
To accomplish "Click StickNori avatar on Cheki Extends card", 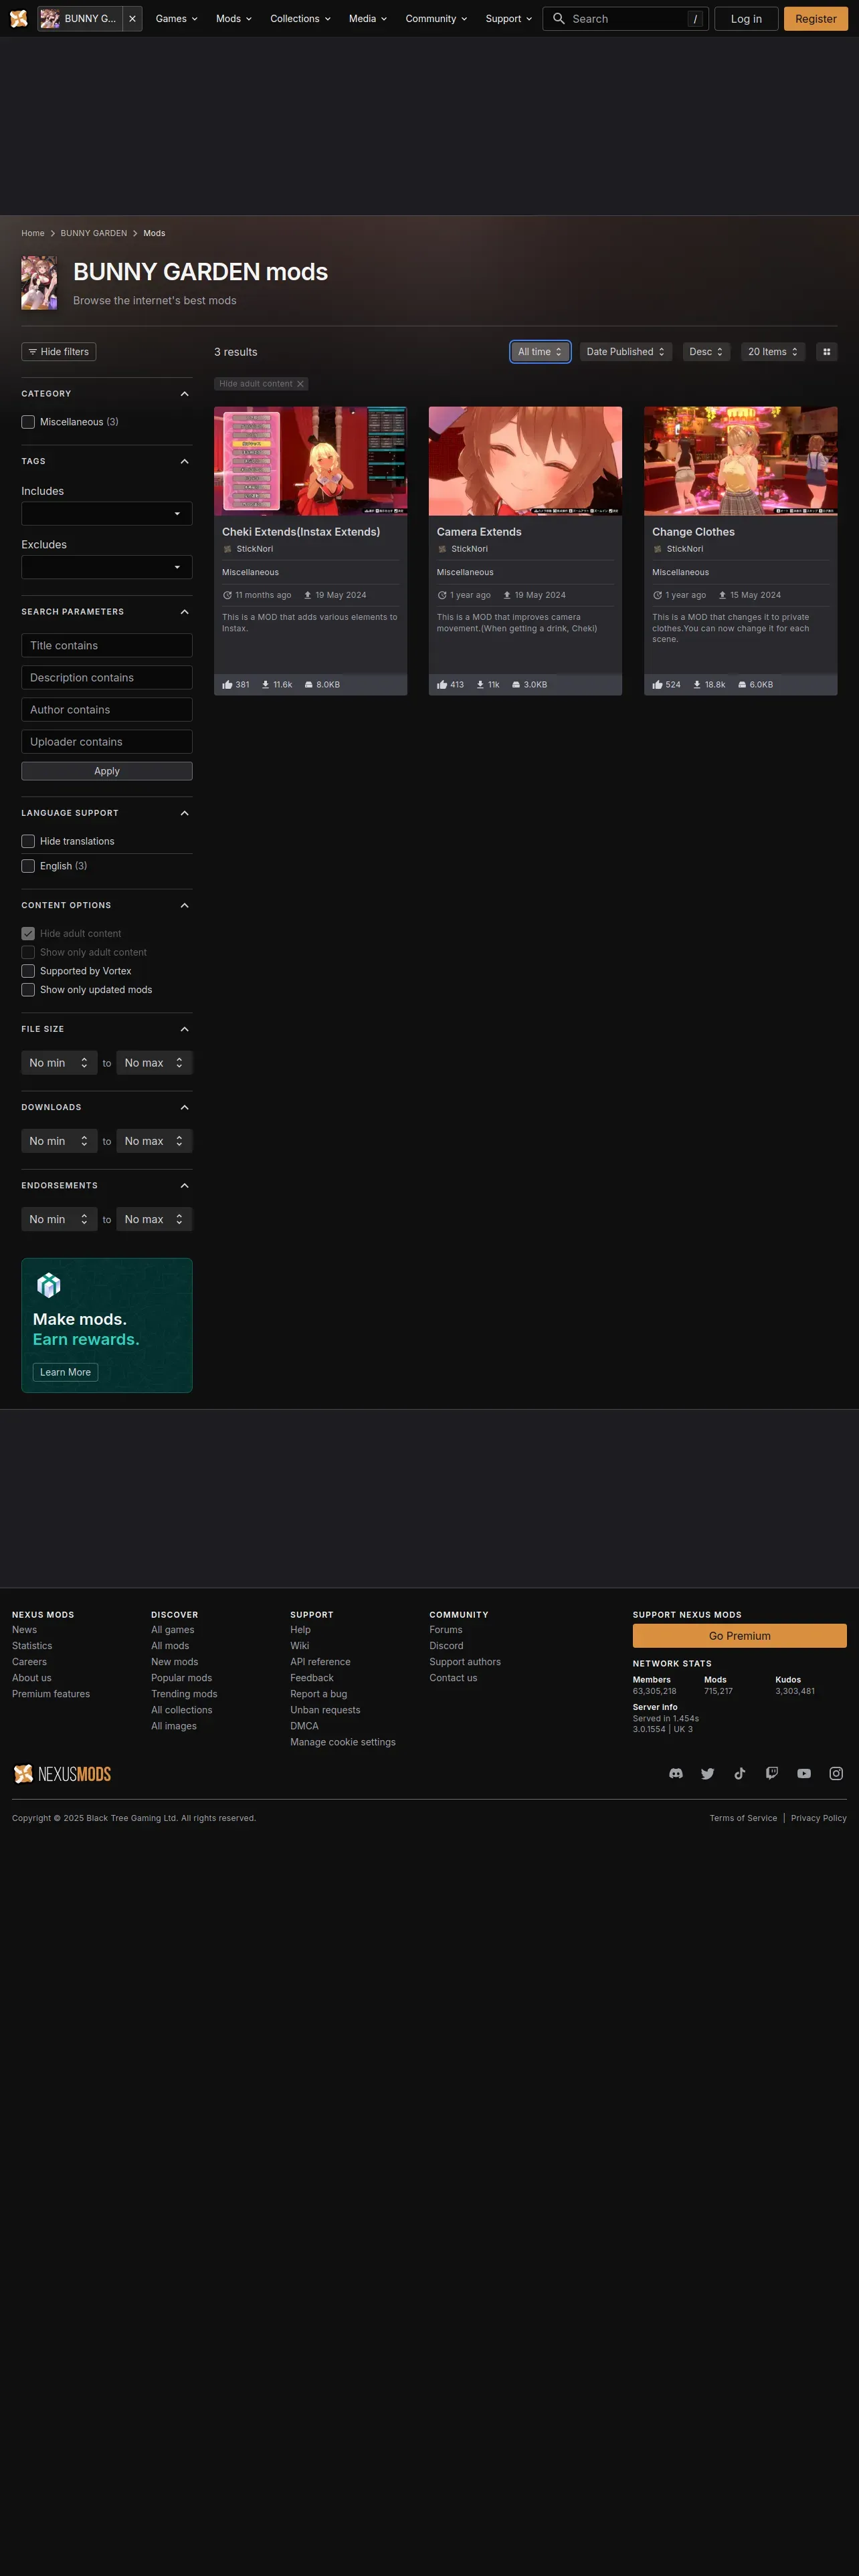I will [228, 549].
